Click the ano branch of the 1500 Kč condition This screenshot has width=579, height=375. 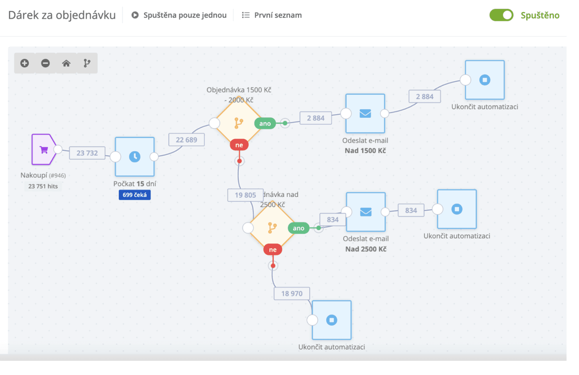(x=265, y=123)
